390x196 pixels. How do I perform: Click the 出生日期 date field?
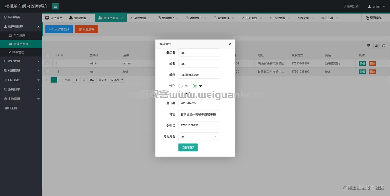199,103
